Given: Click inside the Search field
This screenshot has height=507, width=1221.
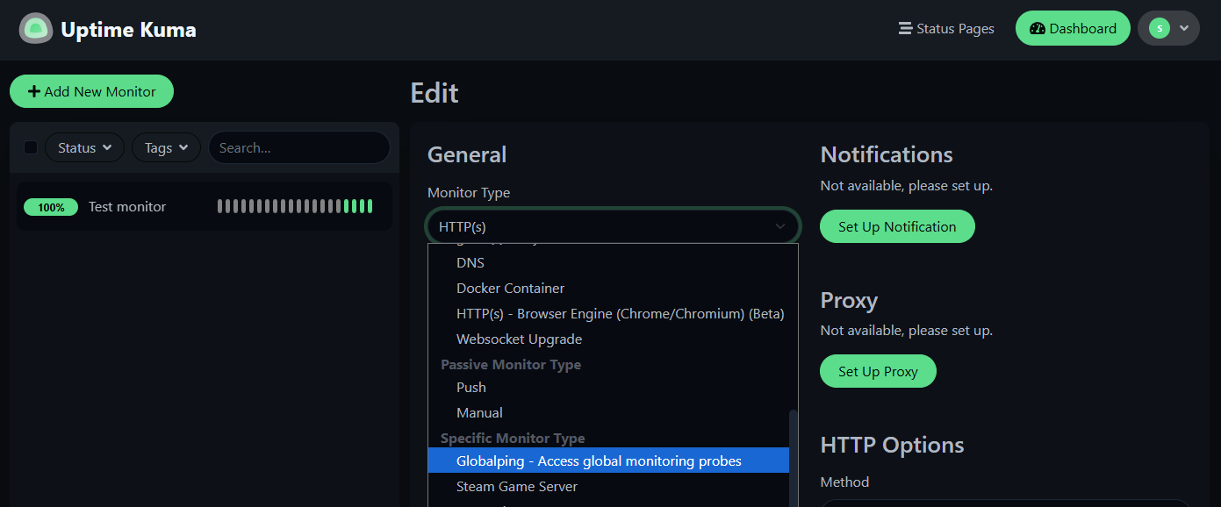Looking at the screenshot, I should (x=298, y=147).
